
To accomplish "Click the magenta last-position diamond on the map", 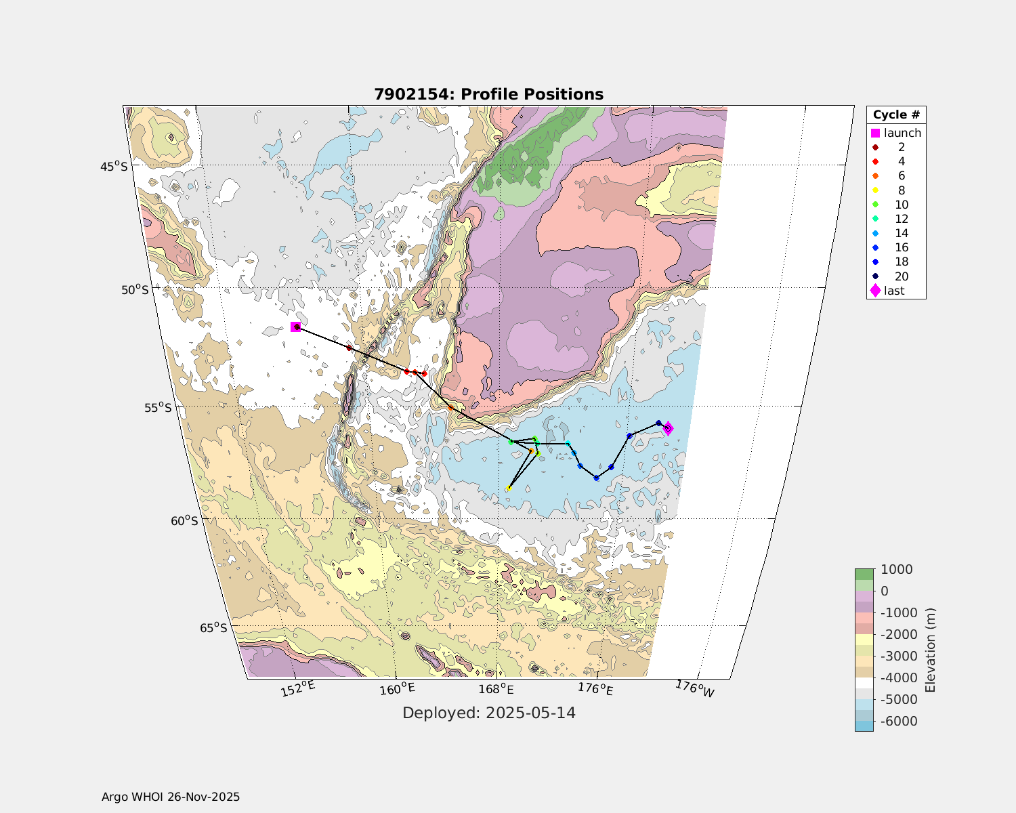I will point(668,428).
